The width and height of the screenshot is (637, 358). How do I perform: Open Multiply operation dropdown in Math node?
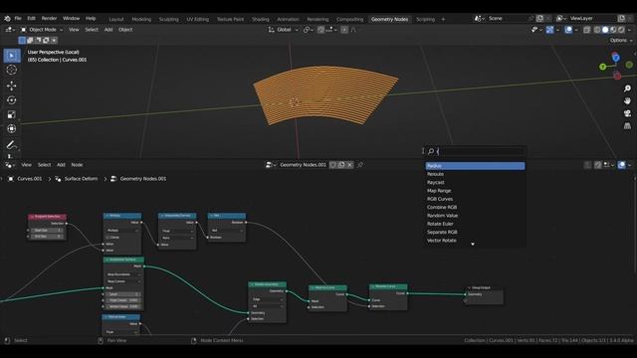[x=122, y=230]
